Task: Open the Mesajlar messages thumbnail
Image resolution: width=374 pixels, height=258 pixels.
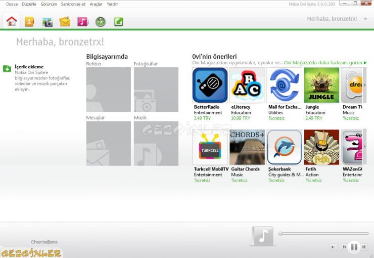Action: (x=109, y=144)
